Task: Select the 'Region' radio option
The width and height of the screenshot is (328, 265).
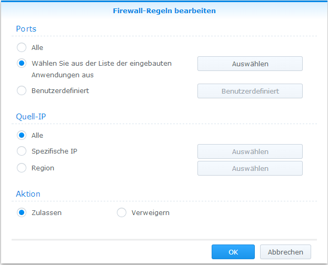Action: (x=22, y=168)
